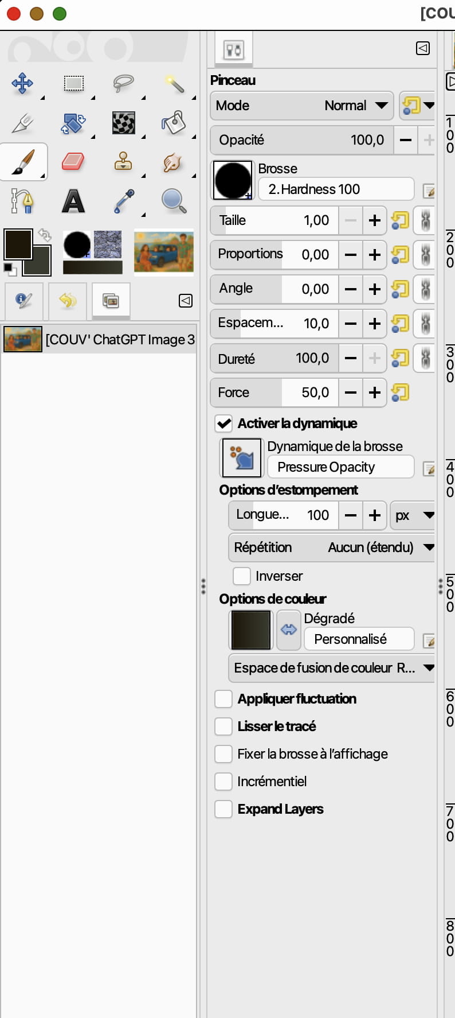Select the [COUV' ChatGPT Image 3 entry
Image resolution: width=455 pixels, height=1018 pixels.
[x=99, y=339]
